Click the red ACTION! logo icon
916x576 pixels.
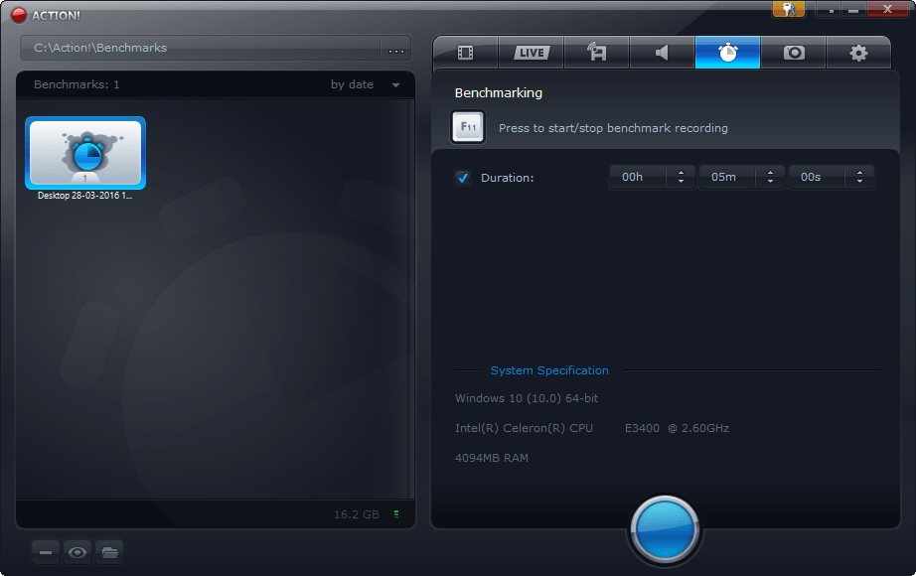coord(19,15)
